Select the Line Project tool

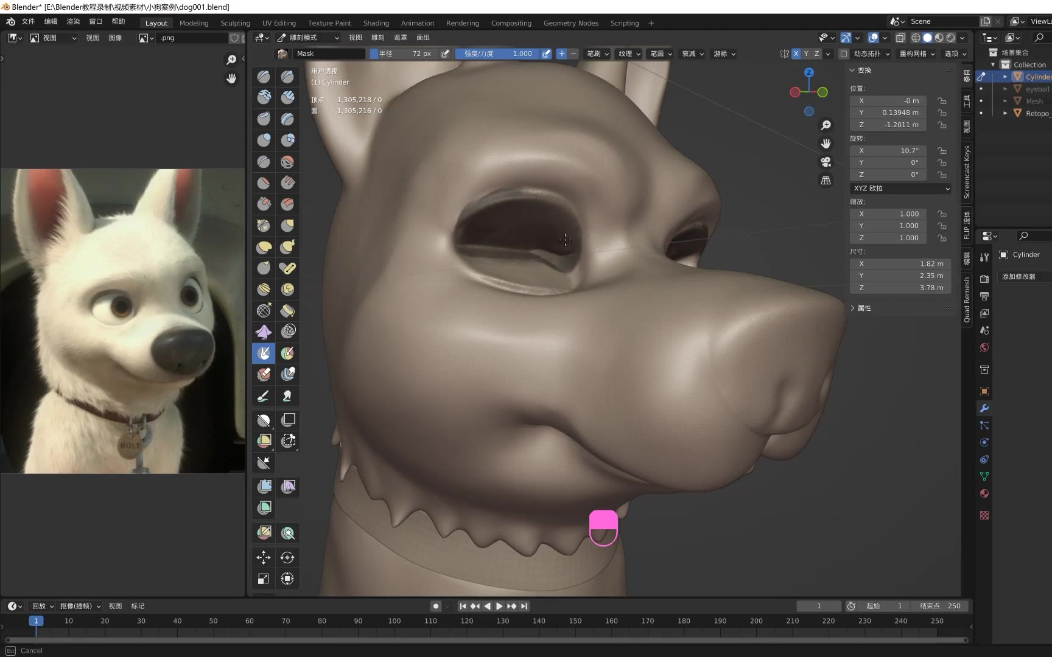tap(264, 462)
